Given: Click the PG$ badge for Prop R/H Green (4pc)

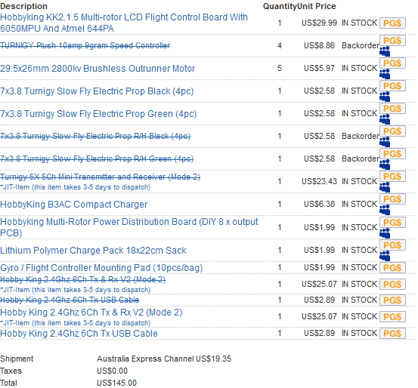Looking at the screenshot, I should 392,154.
